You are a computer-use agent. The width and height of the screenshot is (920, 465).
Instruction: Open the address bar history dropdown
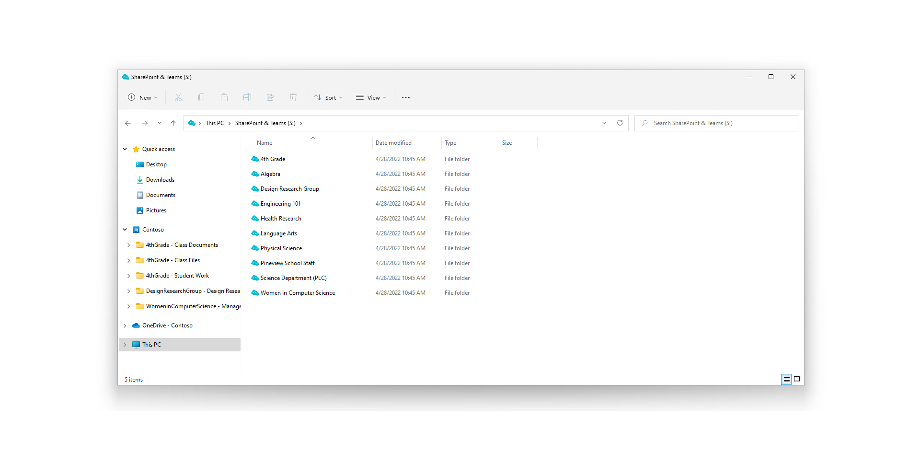pos(604,123)
